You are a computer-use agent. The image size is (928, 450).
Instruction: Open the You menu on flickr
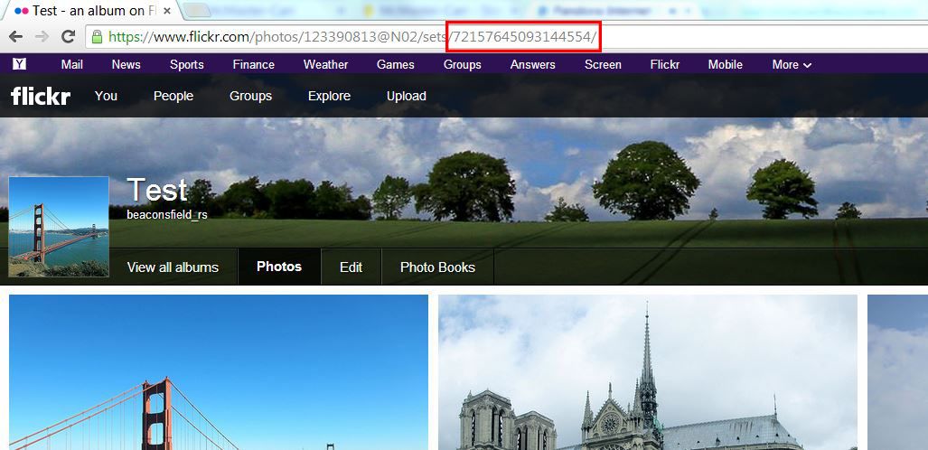[x=106, y=96]
